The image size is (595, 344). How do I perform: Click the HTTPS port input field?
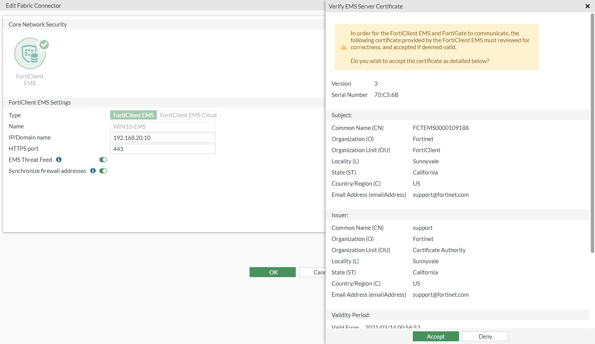(x=163, y=149)
